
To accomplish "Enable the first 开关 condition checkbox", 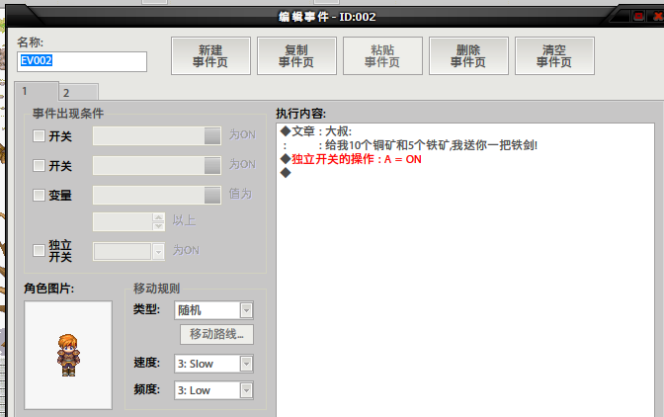I will click(39, 136).
